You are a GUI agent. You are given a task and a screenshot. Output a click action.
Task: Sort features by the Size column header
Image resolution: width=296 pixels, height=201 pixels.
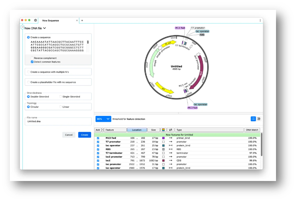pos(154,130)
